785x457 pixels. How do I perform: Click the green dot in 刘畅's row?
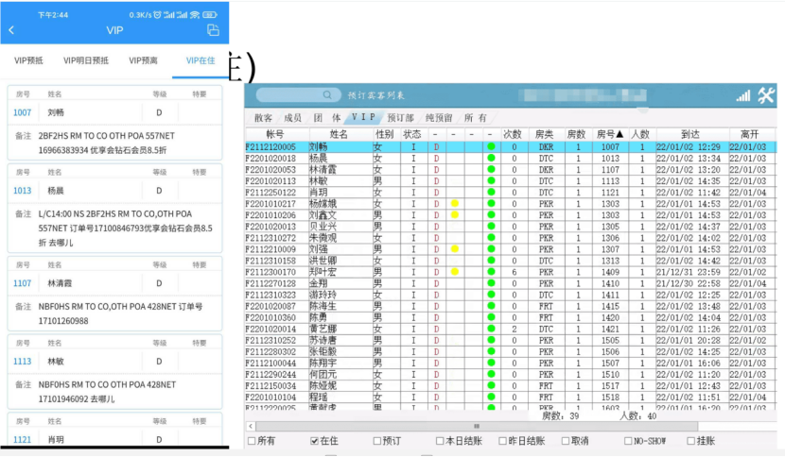(x=491, y=146)
